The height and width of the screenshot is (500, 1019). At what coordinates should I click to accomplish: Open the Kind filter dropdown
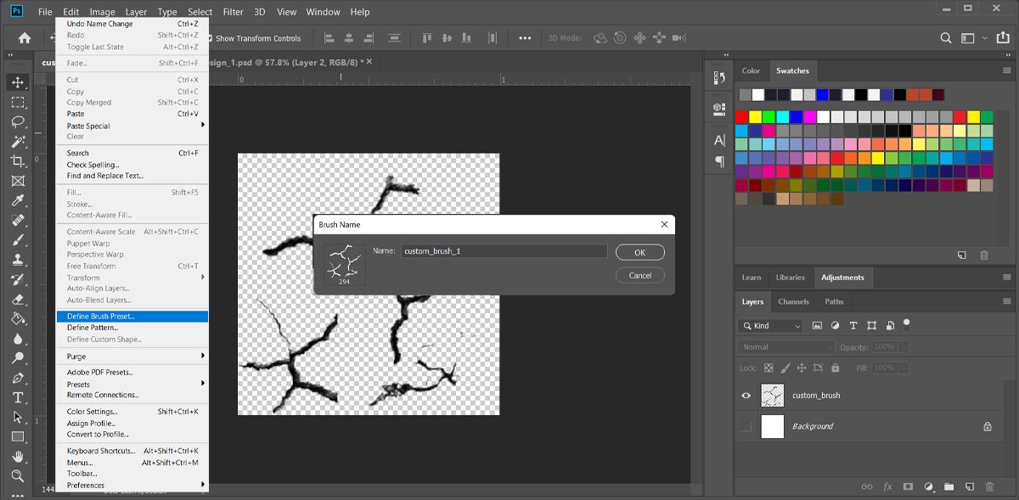point(770,326)
